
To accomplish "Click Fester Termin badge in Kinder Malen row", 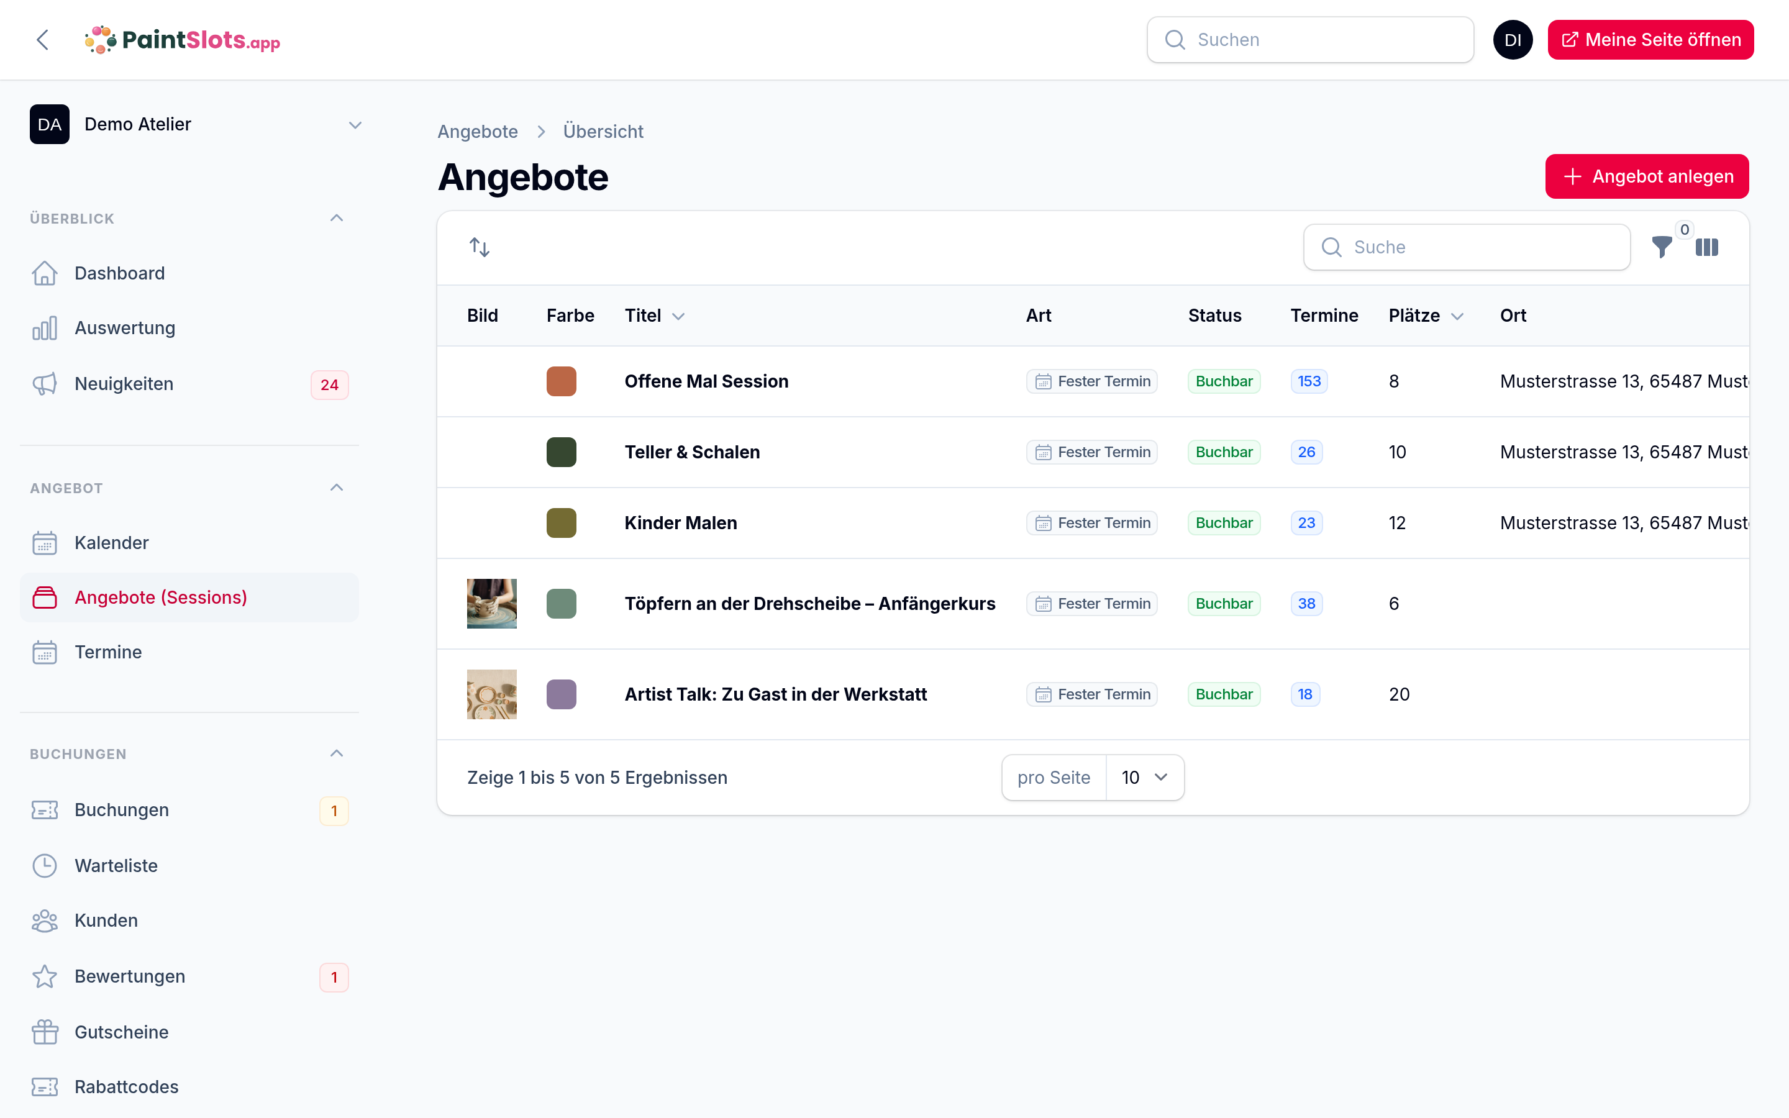I will point(1091,523).
